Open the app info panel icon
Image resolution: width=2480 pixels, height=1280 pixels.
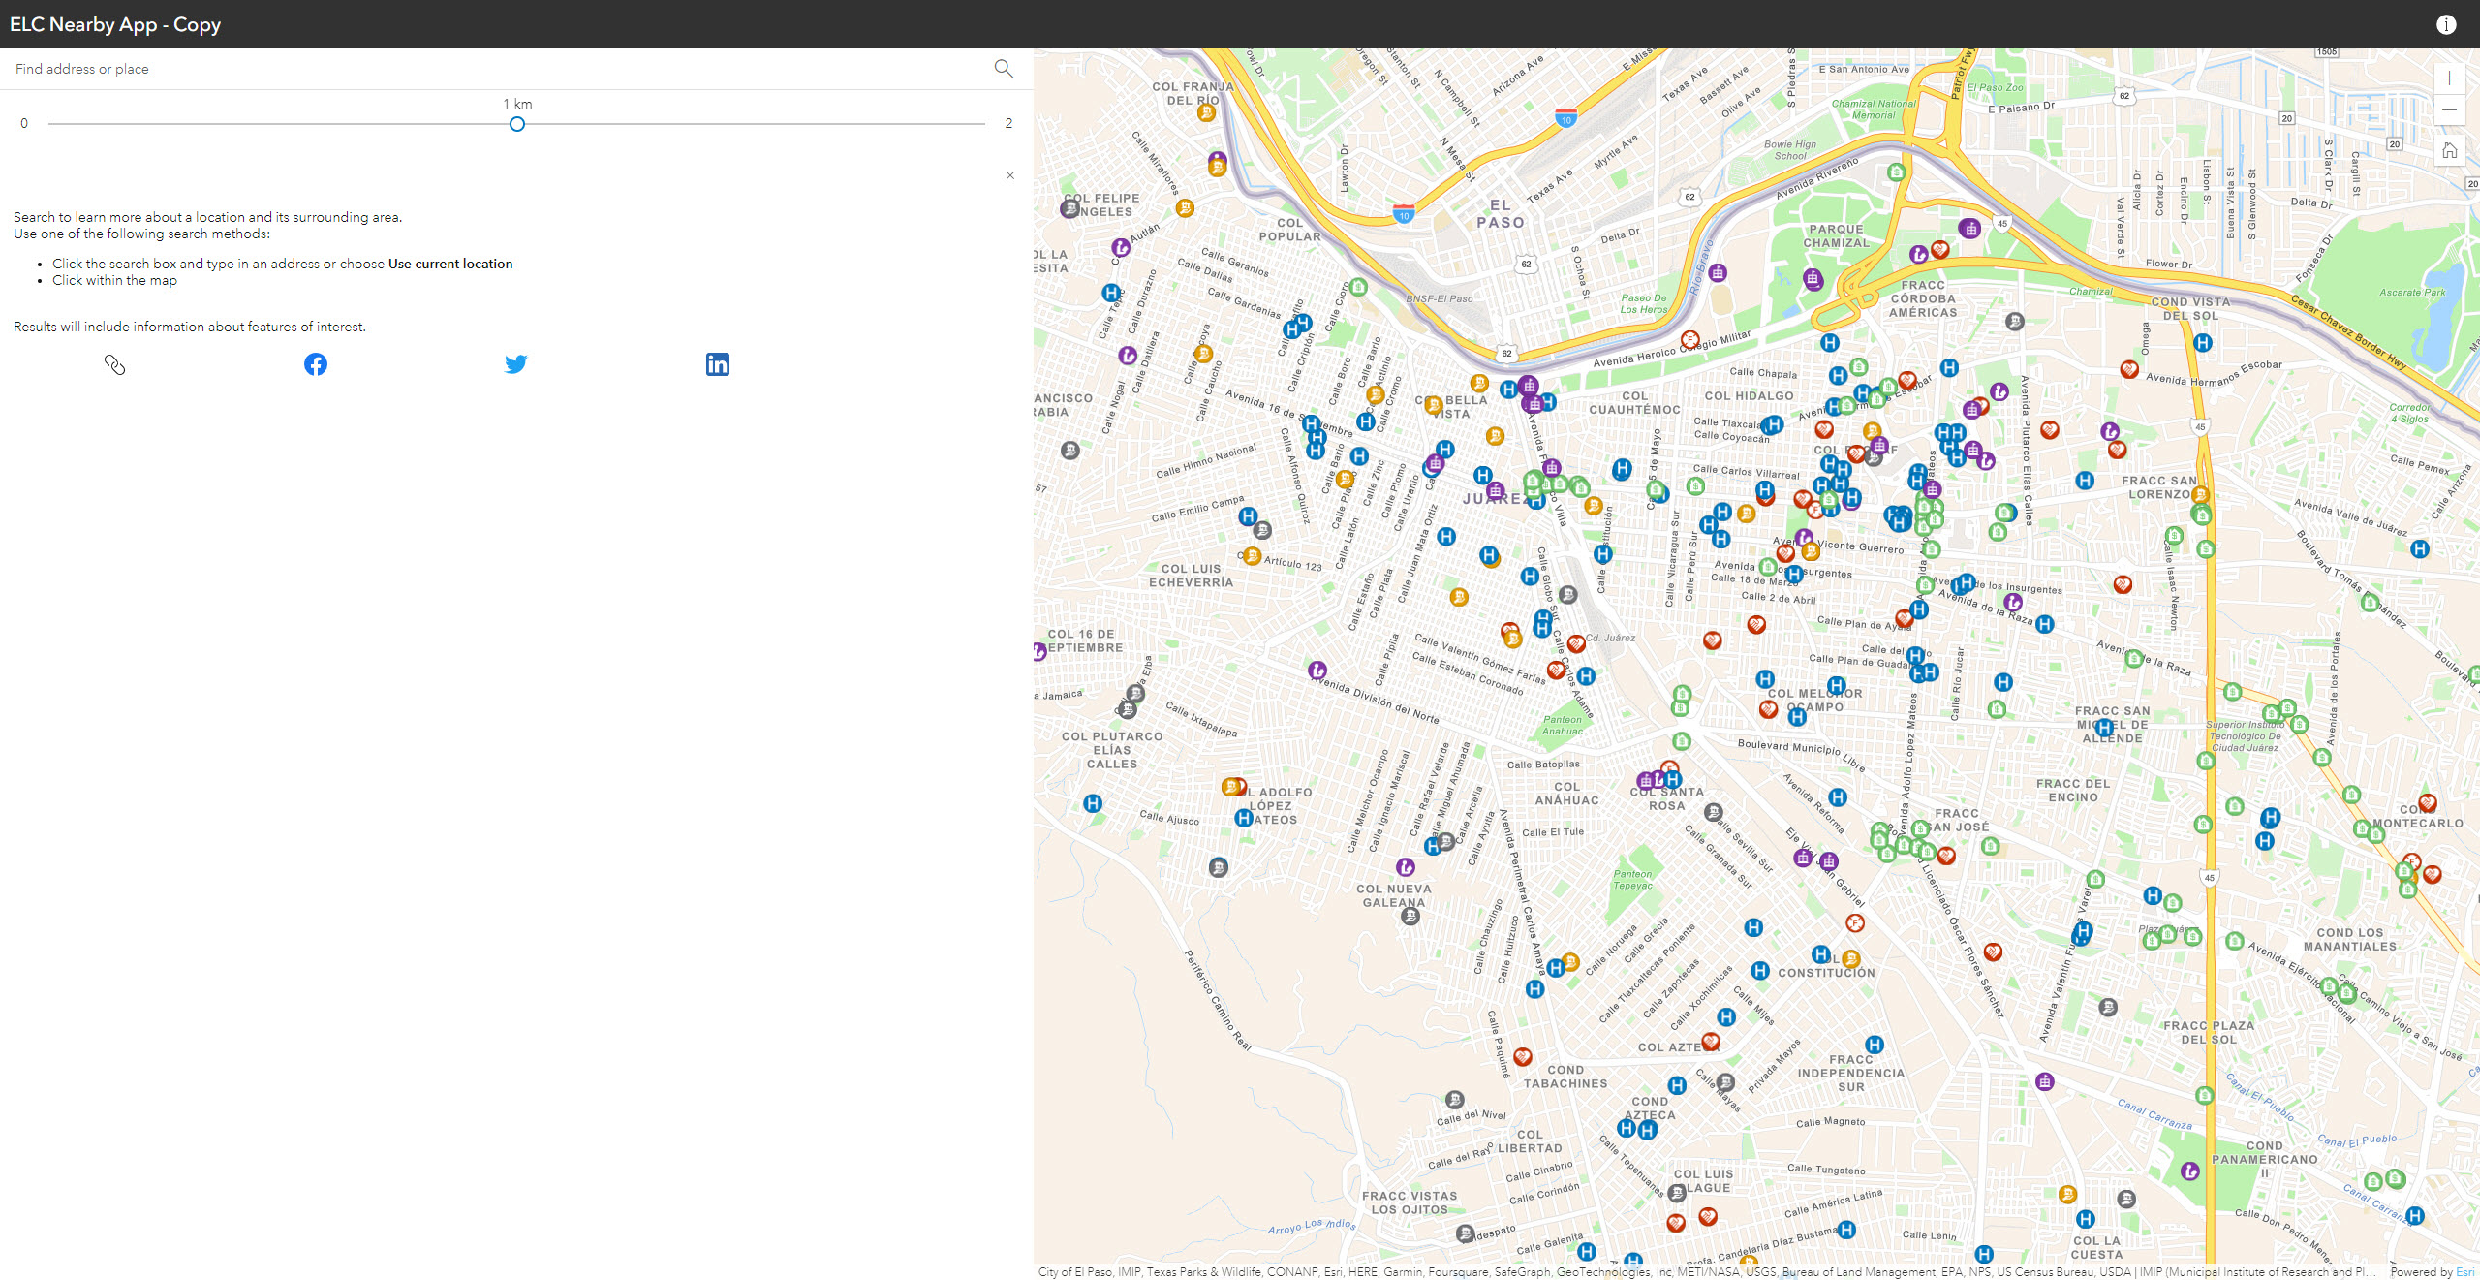(x=2446, y=24)
